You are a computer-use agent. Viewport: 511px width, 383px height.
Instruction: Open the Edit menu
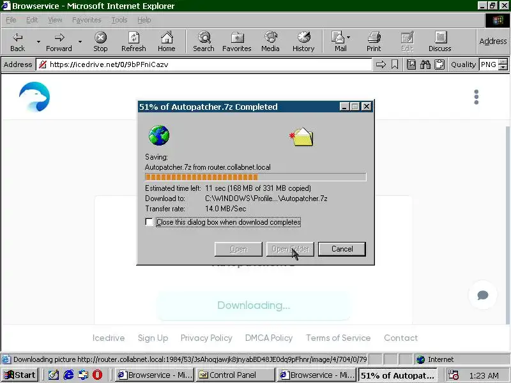tap(32, 20)
